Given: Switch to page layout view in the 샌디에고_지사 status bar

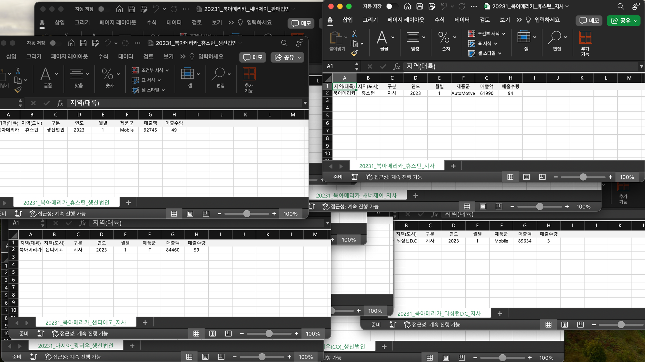Looking at the screenshot, I should [212, 334].
